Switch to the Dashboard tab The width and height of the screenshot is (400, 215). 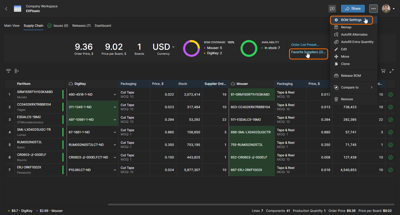pyautogui.click(x=103, y=26)
